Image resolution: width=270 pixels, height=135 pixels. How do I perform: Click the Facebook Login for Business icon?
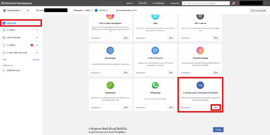[200, 85]
